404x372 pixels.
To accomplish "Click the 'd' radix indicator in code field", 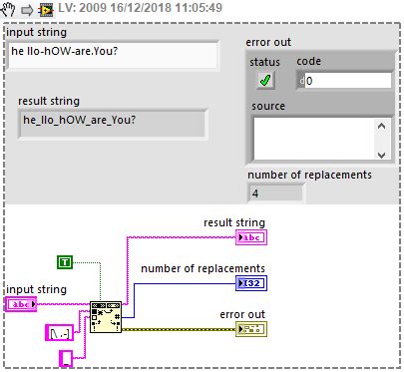I will (x=301, y=81).
